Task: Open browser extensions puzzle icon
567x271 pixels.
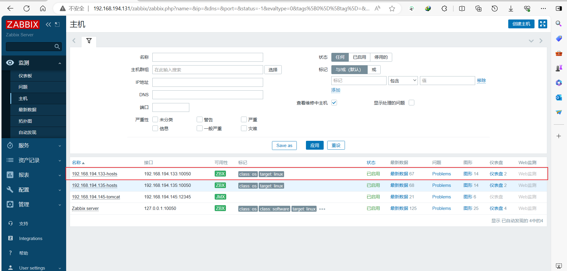Action: tap(444, 9)
